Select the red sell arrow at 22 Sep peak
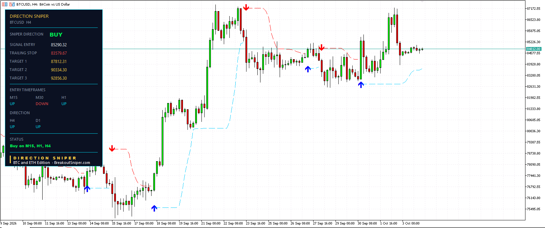545x228 pixels. (246, 7)
